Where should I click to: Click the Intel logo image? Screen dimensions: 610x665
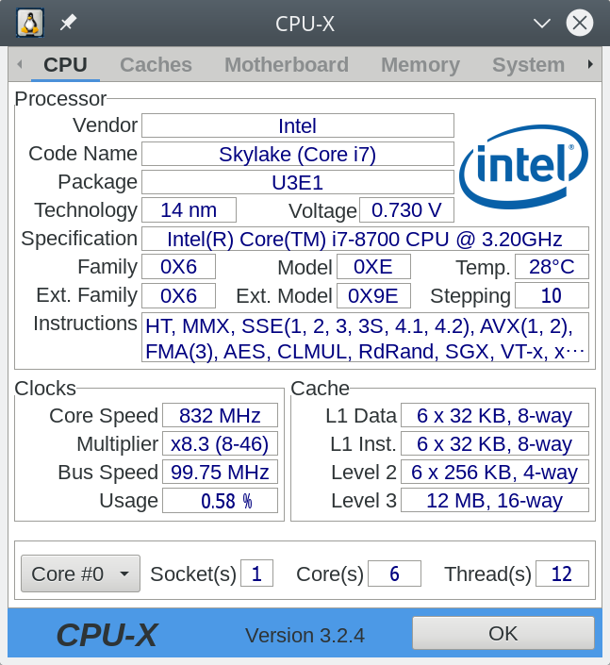523,166
